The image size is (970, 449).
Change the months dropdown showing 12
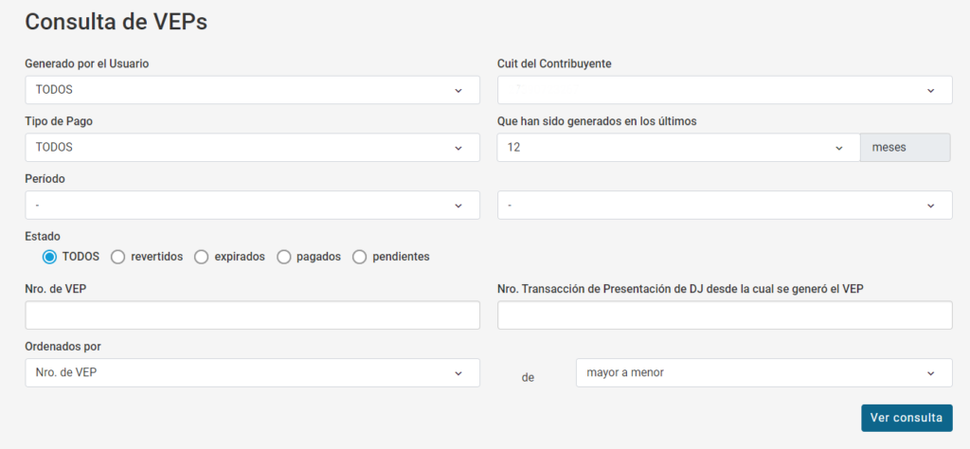click(x=677, y=148)
